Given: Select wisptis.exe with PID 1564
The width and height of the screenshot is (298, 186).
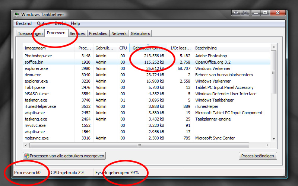Looking at the screenshot, I should click(146, 132).
